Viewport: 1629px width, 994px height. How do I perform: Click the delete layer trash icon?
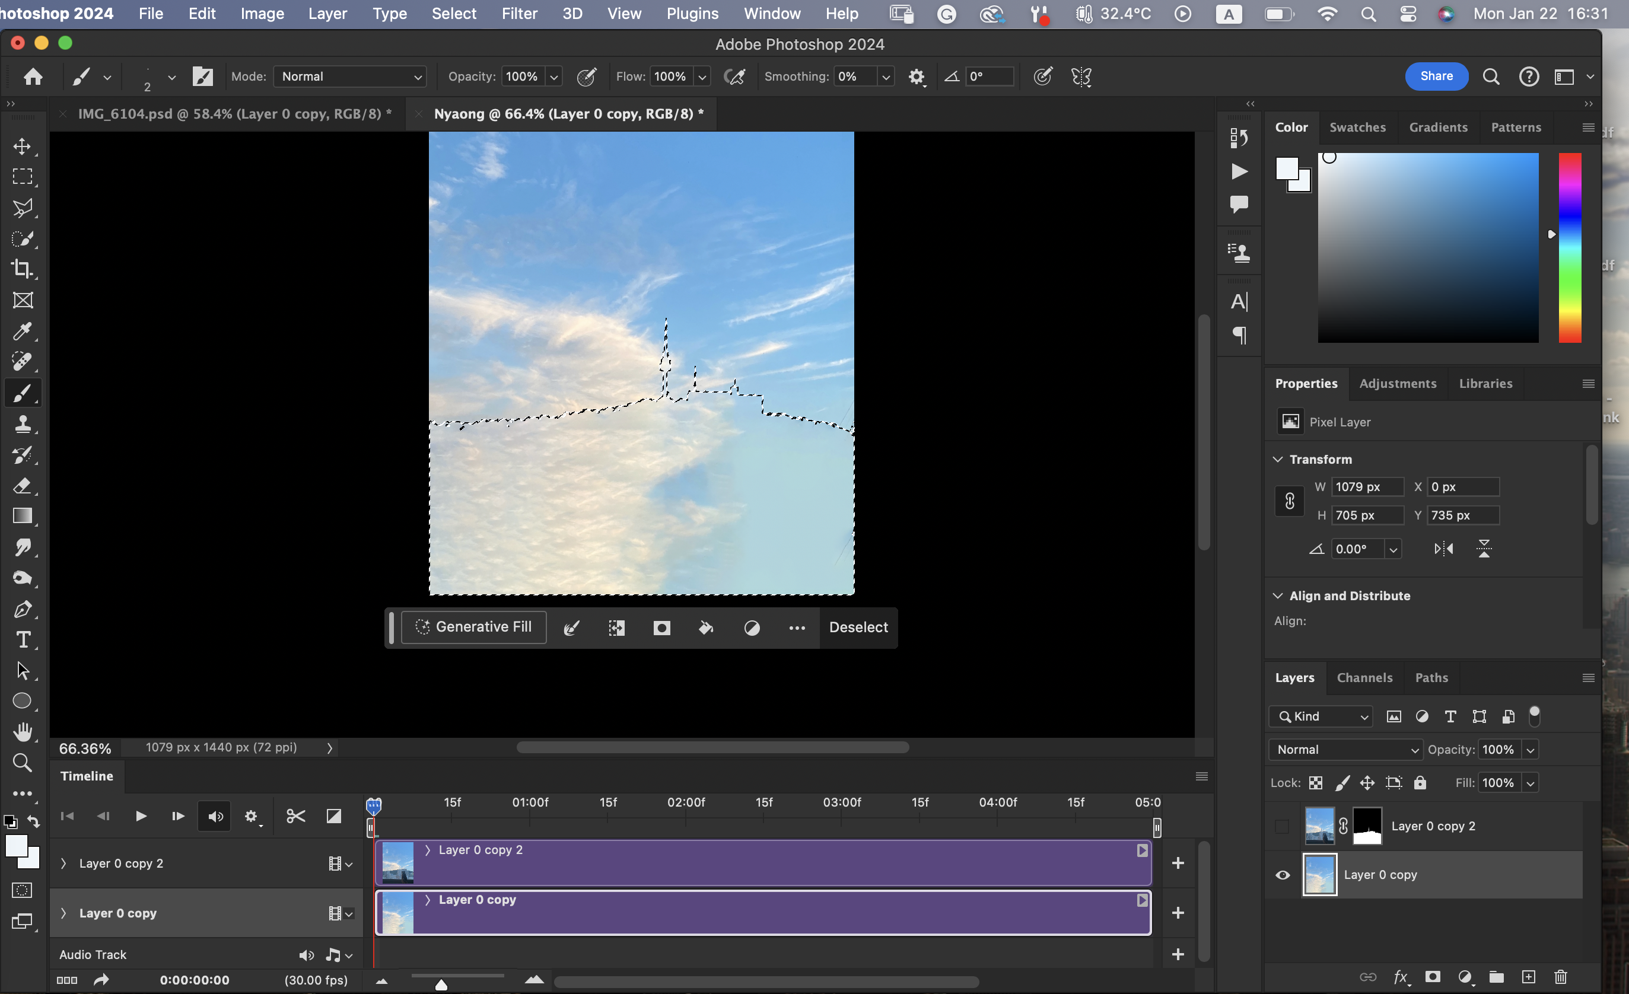1560,976
